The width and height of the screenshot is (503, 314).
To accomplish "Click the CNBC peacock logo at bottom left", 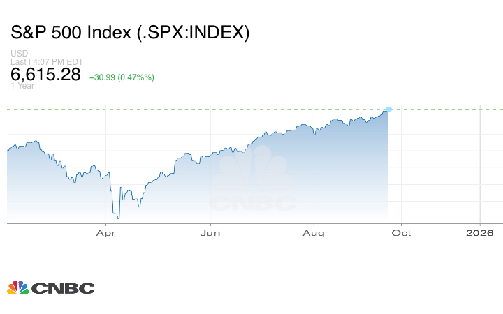I will pyautogui.click(x=17, y=287).
